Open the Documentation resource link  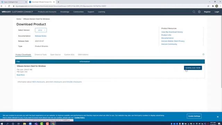coord(167,38)
